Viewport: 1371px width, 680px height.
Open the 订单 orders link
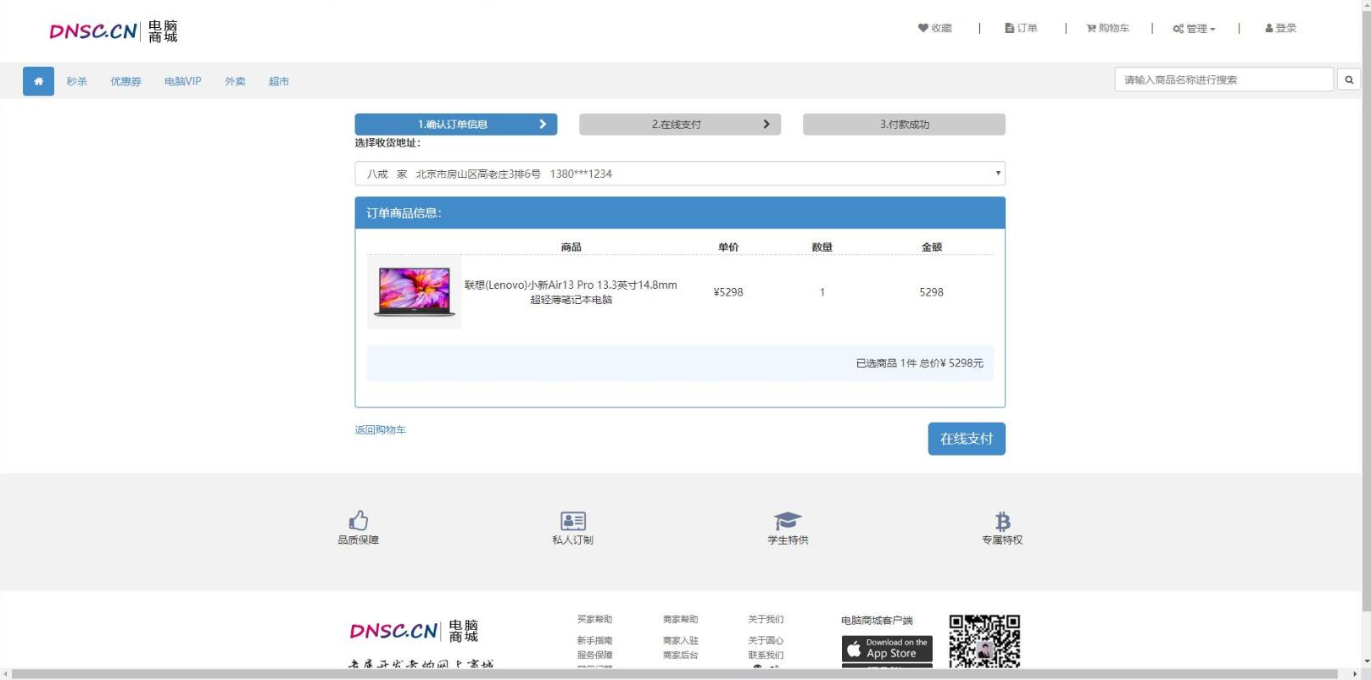1021,28
